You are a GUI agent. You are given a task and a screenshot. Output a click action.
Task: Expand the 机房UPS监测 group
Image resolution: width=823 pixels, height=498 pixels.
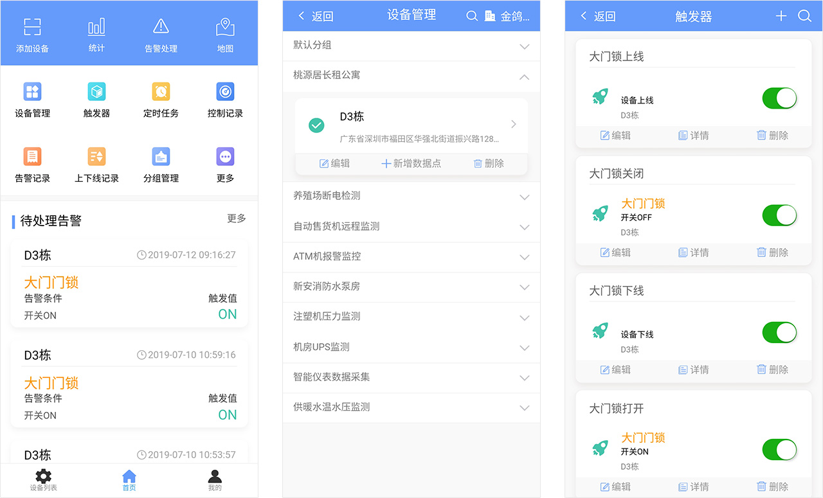tap(411, 347)
